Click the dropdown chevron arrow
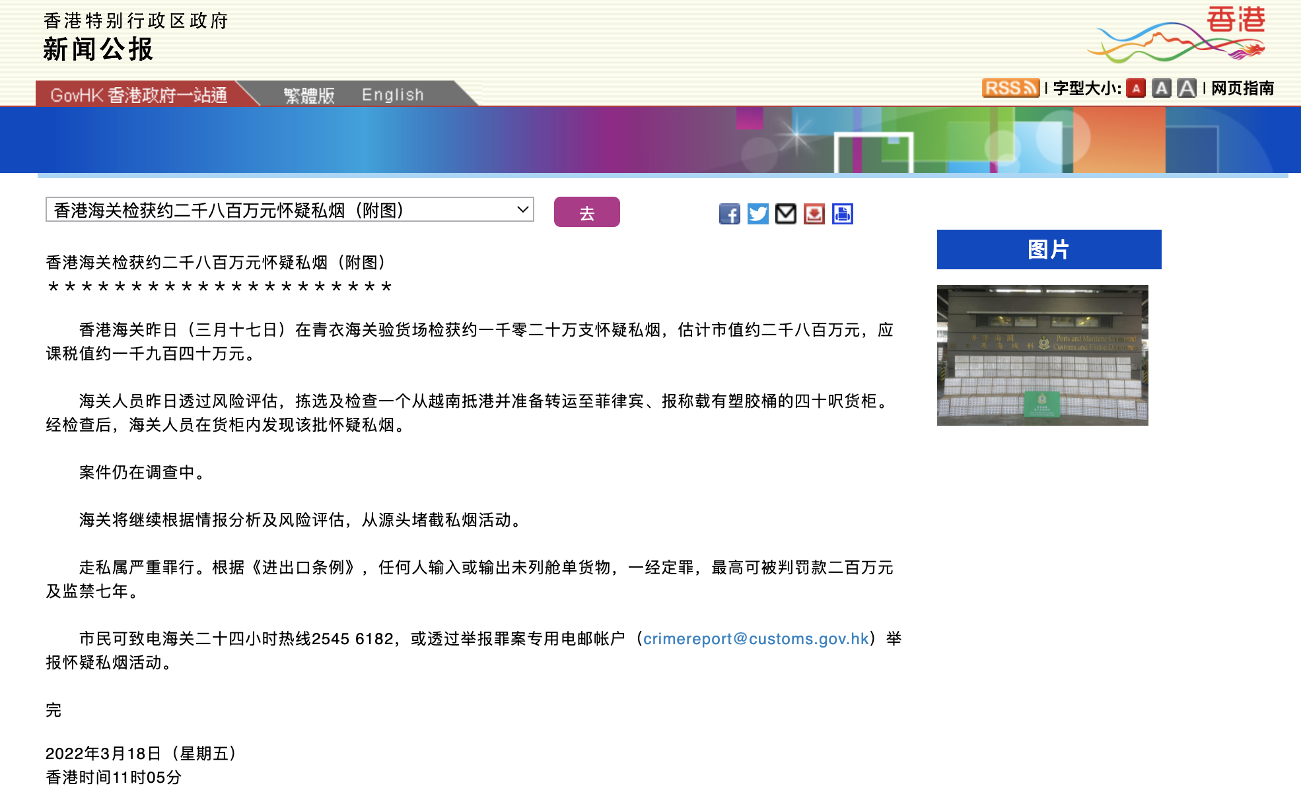1301x796 pixels. [x=522, y=210]
